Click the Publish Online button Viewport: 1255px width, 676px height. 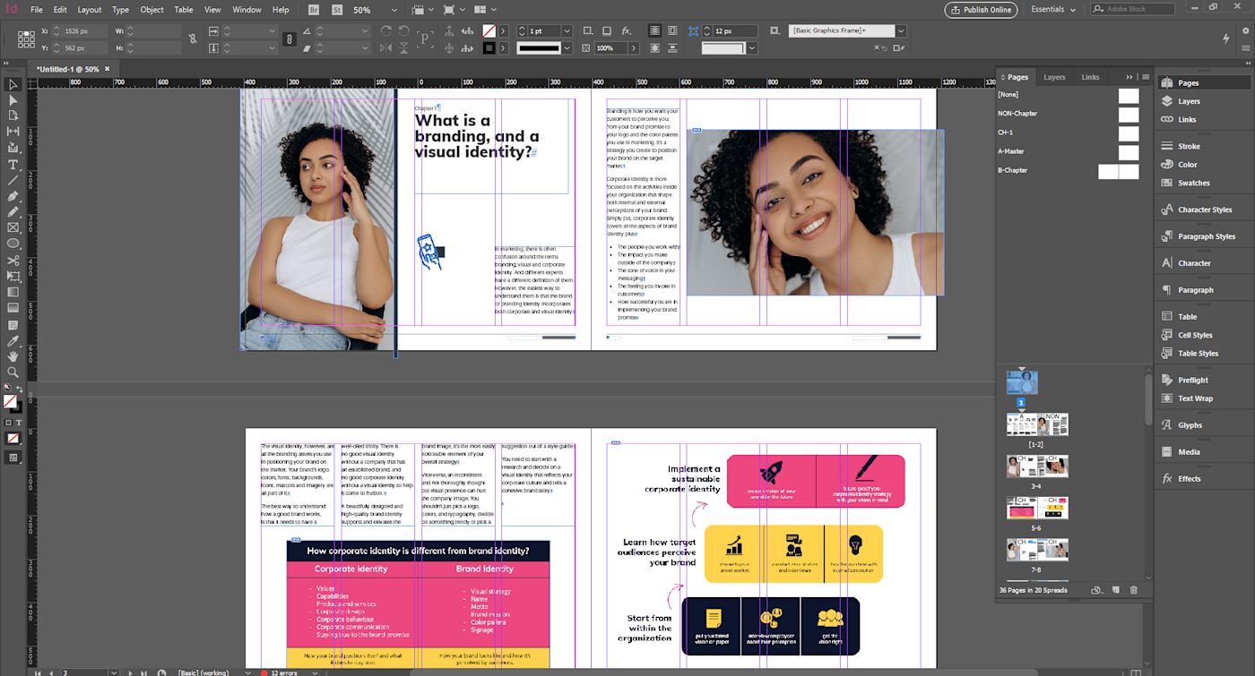tap(981, 10)
